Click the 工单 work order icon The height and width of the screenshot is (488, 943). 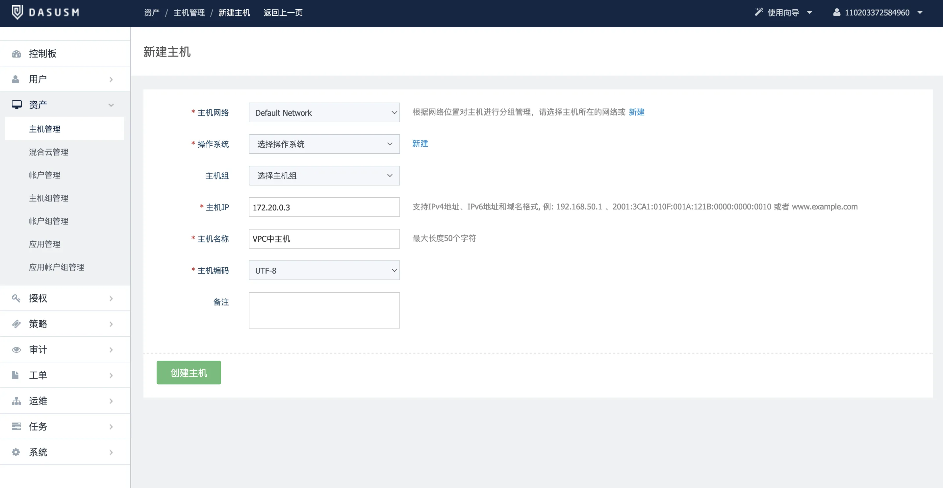pos(16,375)
